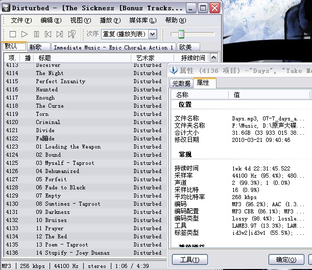Select the track "06 Fade to Black"
The width and height of the screenshot is (312, 270).
click(x=61, y=187)
